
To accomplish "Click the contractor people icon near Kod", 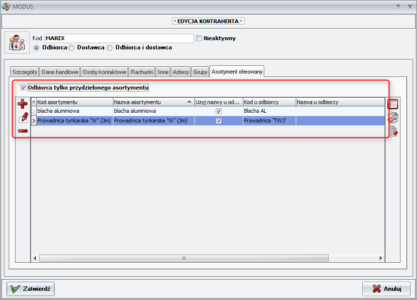I will [17, 43].
